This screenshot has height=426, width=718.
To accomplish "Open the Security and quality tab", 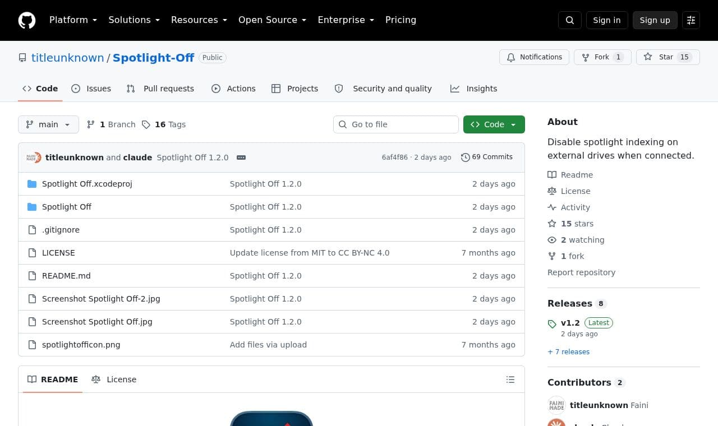I will coord(384,89).
